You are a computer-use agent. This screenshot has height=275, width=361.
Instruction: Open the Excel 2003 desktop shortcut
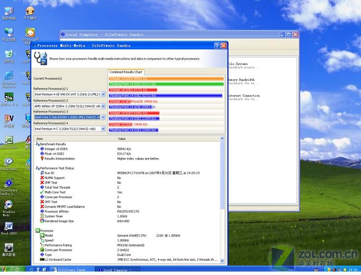[9, 142]
